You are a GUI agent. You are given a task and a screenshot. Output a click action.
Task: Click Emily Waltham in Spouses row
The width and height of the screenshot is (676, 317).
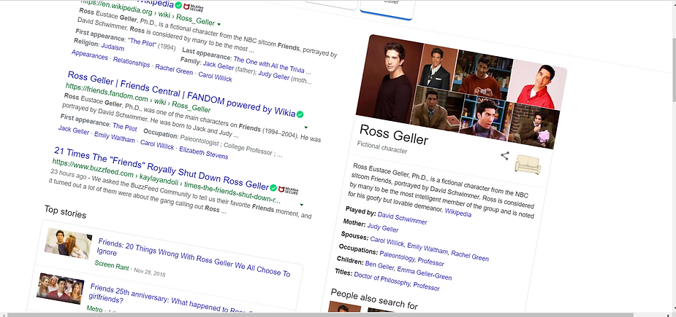pos(428,248)
